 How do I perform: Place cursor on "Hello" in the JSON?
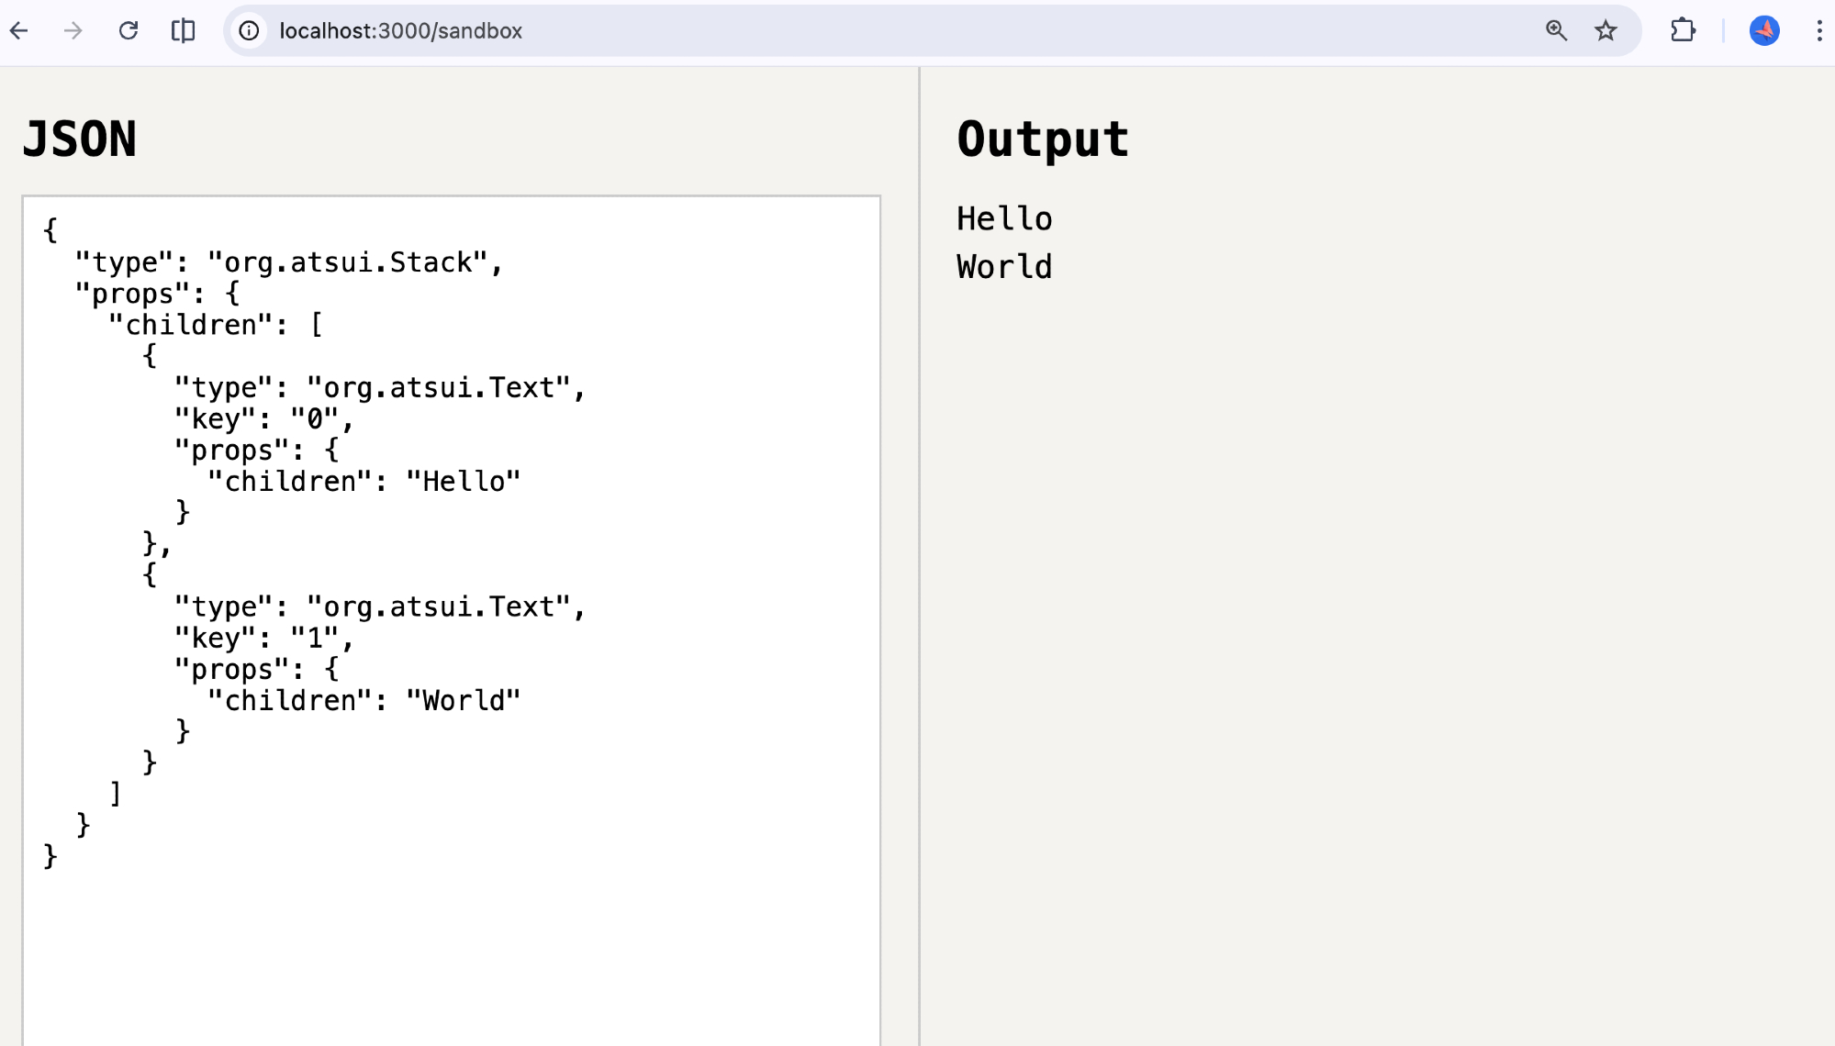[463, 482]
